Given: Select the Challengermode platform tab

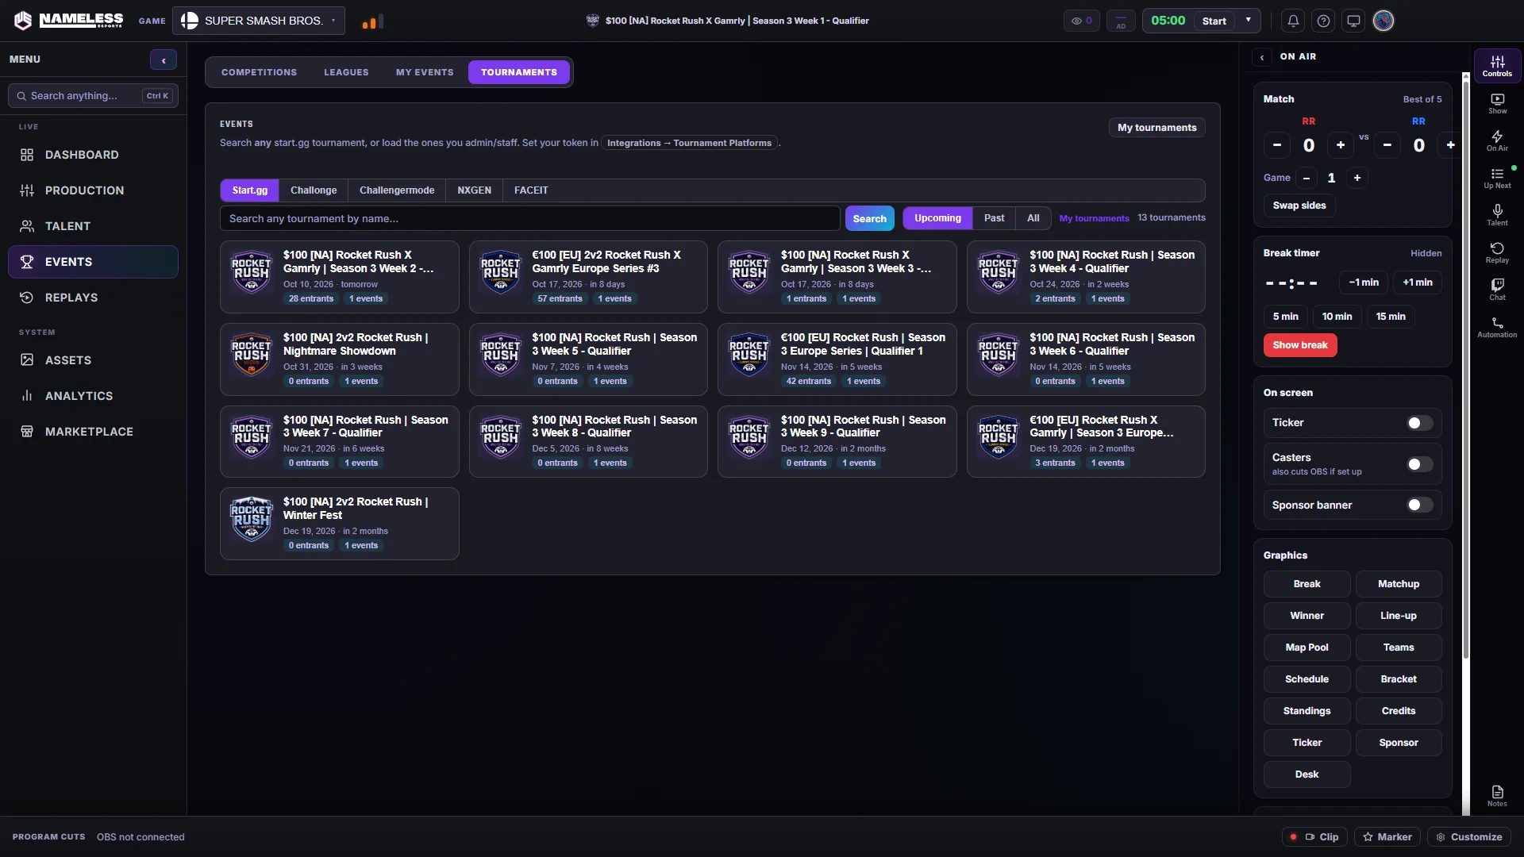Looking at the screenshot, I should (x=397, y=190).
